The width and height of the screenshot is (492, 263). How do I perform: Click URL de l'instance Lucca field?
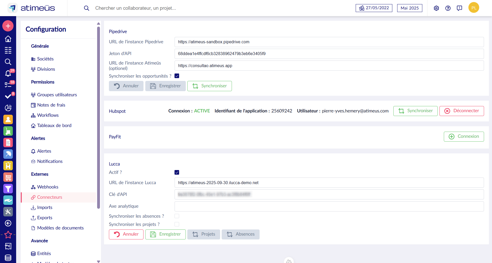point(329,183)
